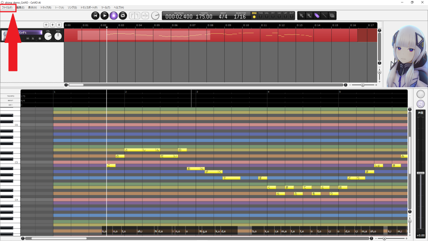Click the SECONDS time display 000:02.400
The image size is (428, 241).
[179, 17]
